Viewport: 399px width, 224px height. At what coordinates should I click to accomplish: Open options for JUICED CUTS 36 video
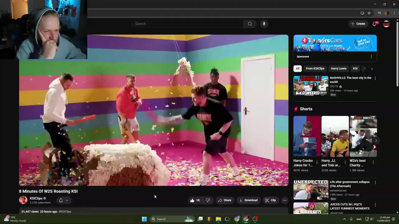pyautogui.click(x=375, y=205)
